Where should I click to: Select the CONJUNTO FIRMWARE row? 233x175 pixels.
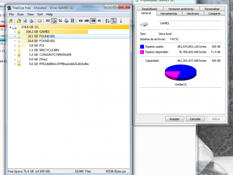click(69, 55)
